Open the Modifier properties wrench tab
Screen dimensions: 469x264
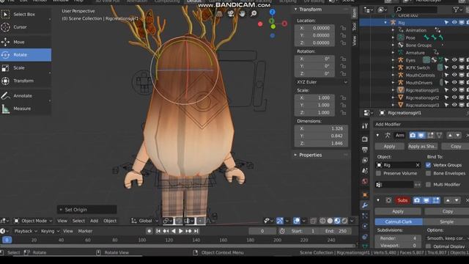coord(365,205)
